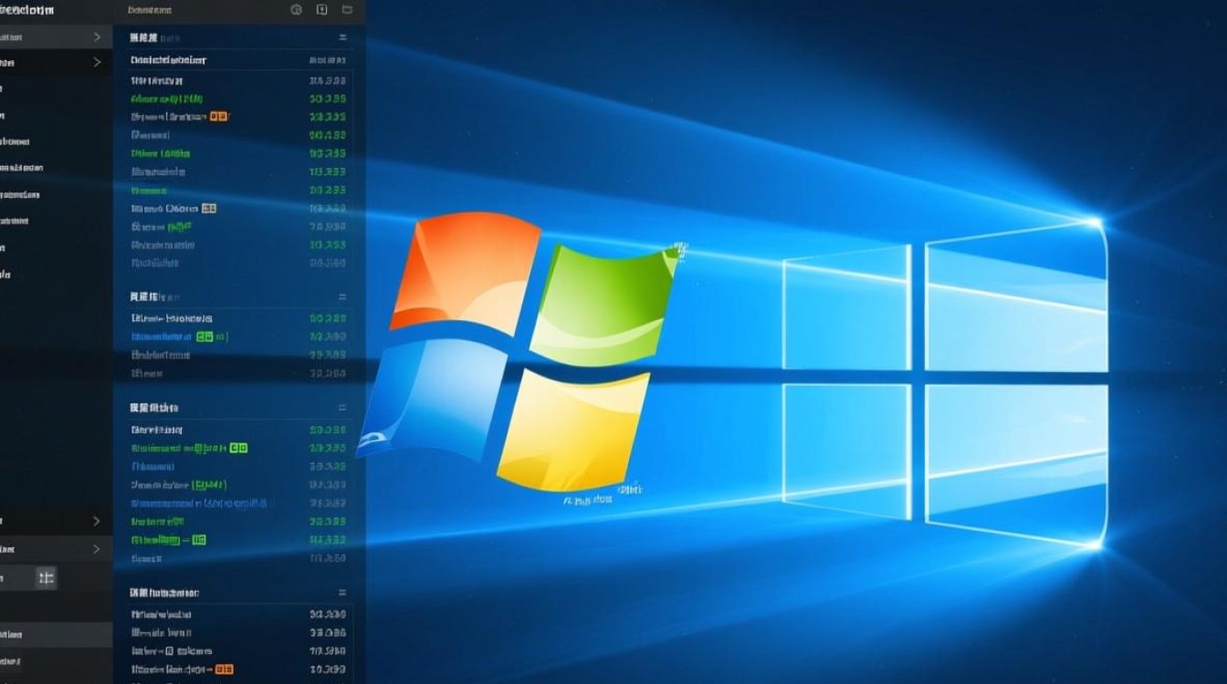Screen dimensions: 1227x684
Task: Expand the first sidebar item with right arrow
Action: point(95,36)
